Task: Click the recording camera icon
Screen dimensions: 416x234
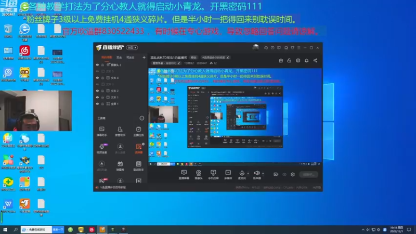Action: coord(276,174)
